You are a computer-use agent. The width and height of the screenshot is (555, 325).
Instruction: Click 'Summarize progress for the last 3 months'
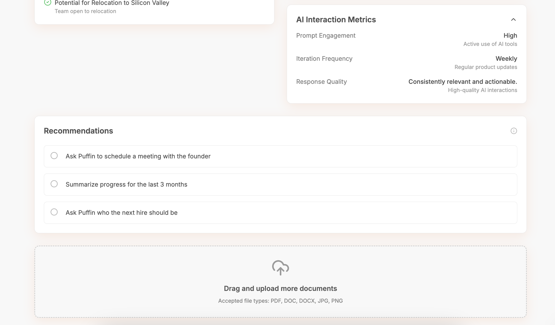click(x=126, y=185)
